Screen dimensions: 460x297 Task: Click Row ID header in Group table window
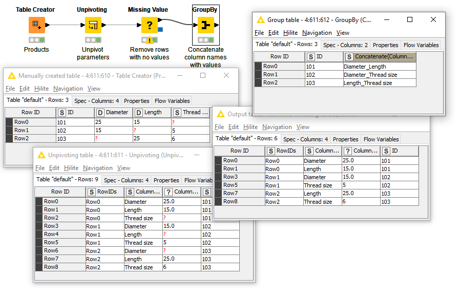[279, 57]
